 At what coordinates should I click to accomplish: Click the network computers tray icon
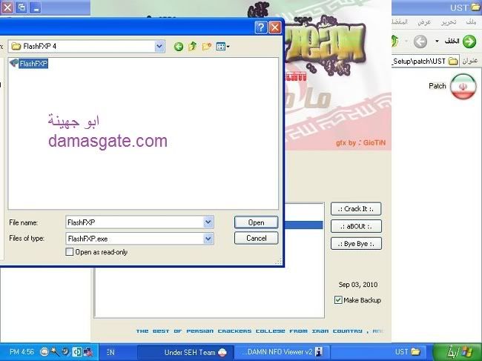(88, 352)
